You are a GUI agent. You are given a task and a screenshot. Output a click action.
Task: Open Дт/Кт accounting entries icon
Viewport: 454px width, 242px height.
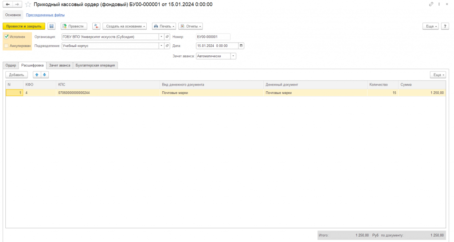pos(96,26)
